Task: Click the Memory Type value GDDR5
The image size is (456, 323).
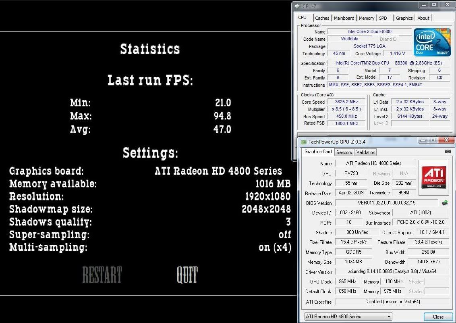Action: (x=354, y=252)
